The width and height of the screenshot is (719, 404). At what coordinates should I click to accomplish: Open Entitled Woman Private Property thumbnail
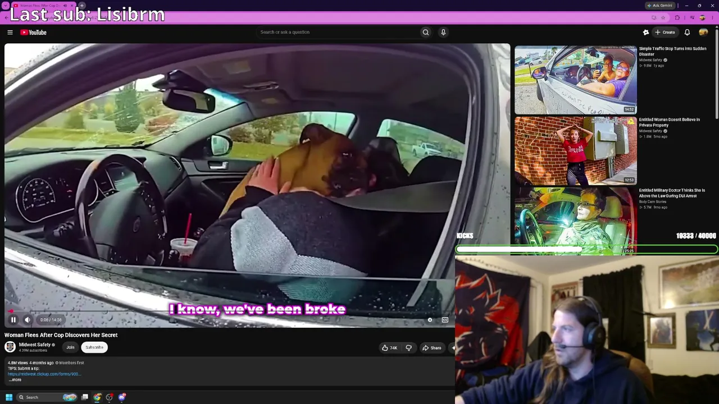576,150
